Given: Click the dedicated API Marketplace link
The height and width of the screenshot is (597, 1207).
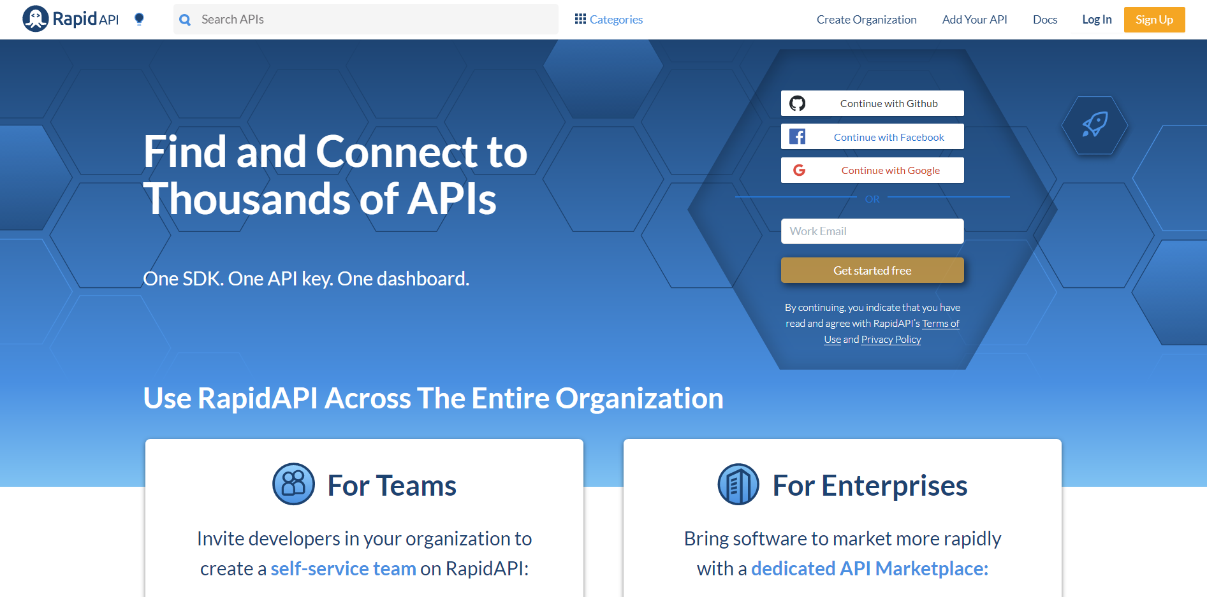Looking at the screenshot, I should (x=870, y=568).
